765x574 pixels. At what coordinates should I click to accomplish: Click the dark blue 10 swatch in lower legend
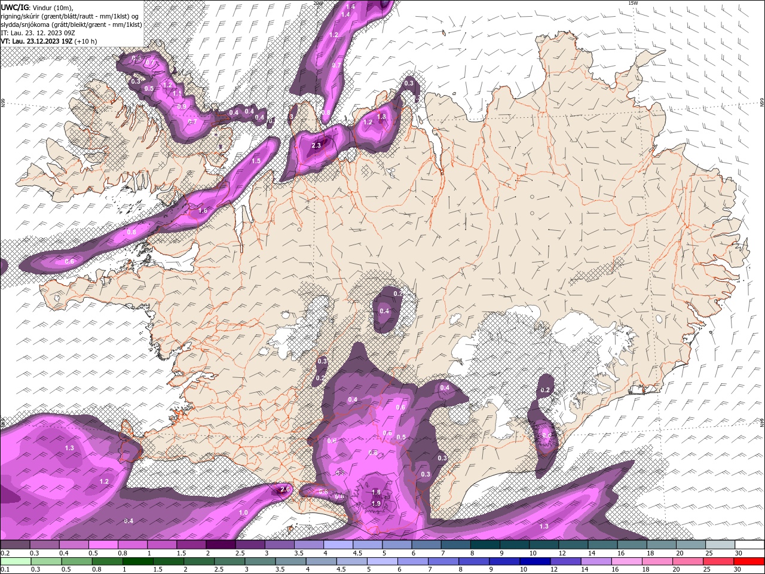coord(534,561)
